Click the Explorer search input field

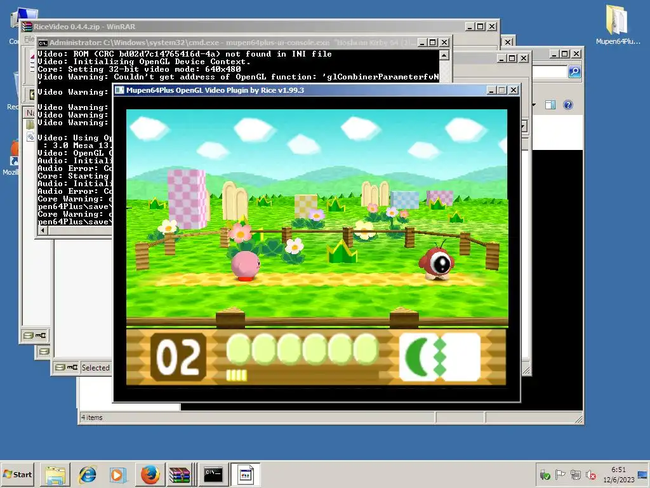coord(550,72)
